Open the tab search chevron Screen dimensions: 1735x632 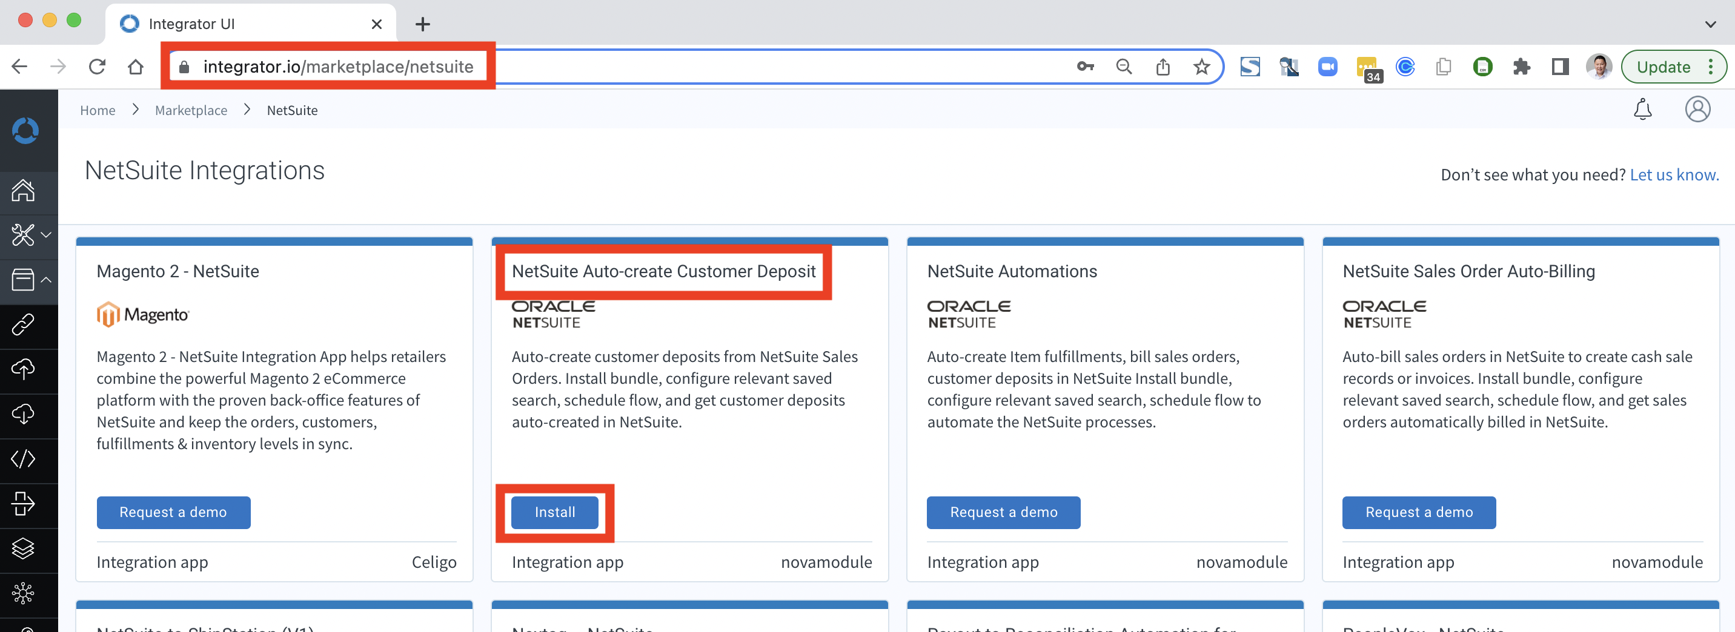pyautogui.click(x=1710, y=24)
